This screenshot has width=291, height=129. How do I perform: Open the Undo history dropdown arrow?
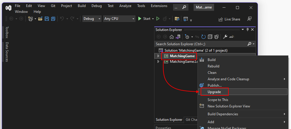pyautogui.click(x=67, y=19)
